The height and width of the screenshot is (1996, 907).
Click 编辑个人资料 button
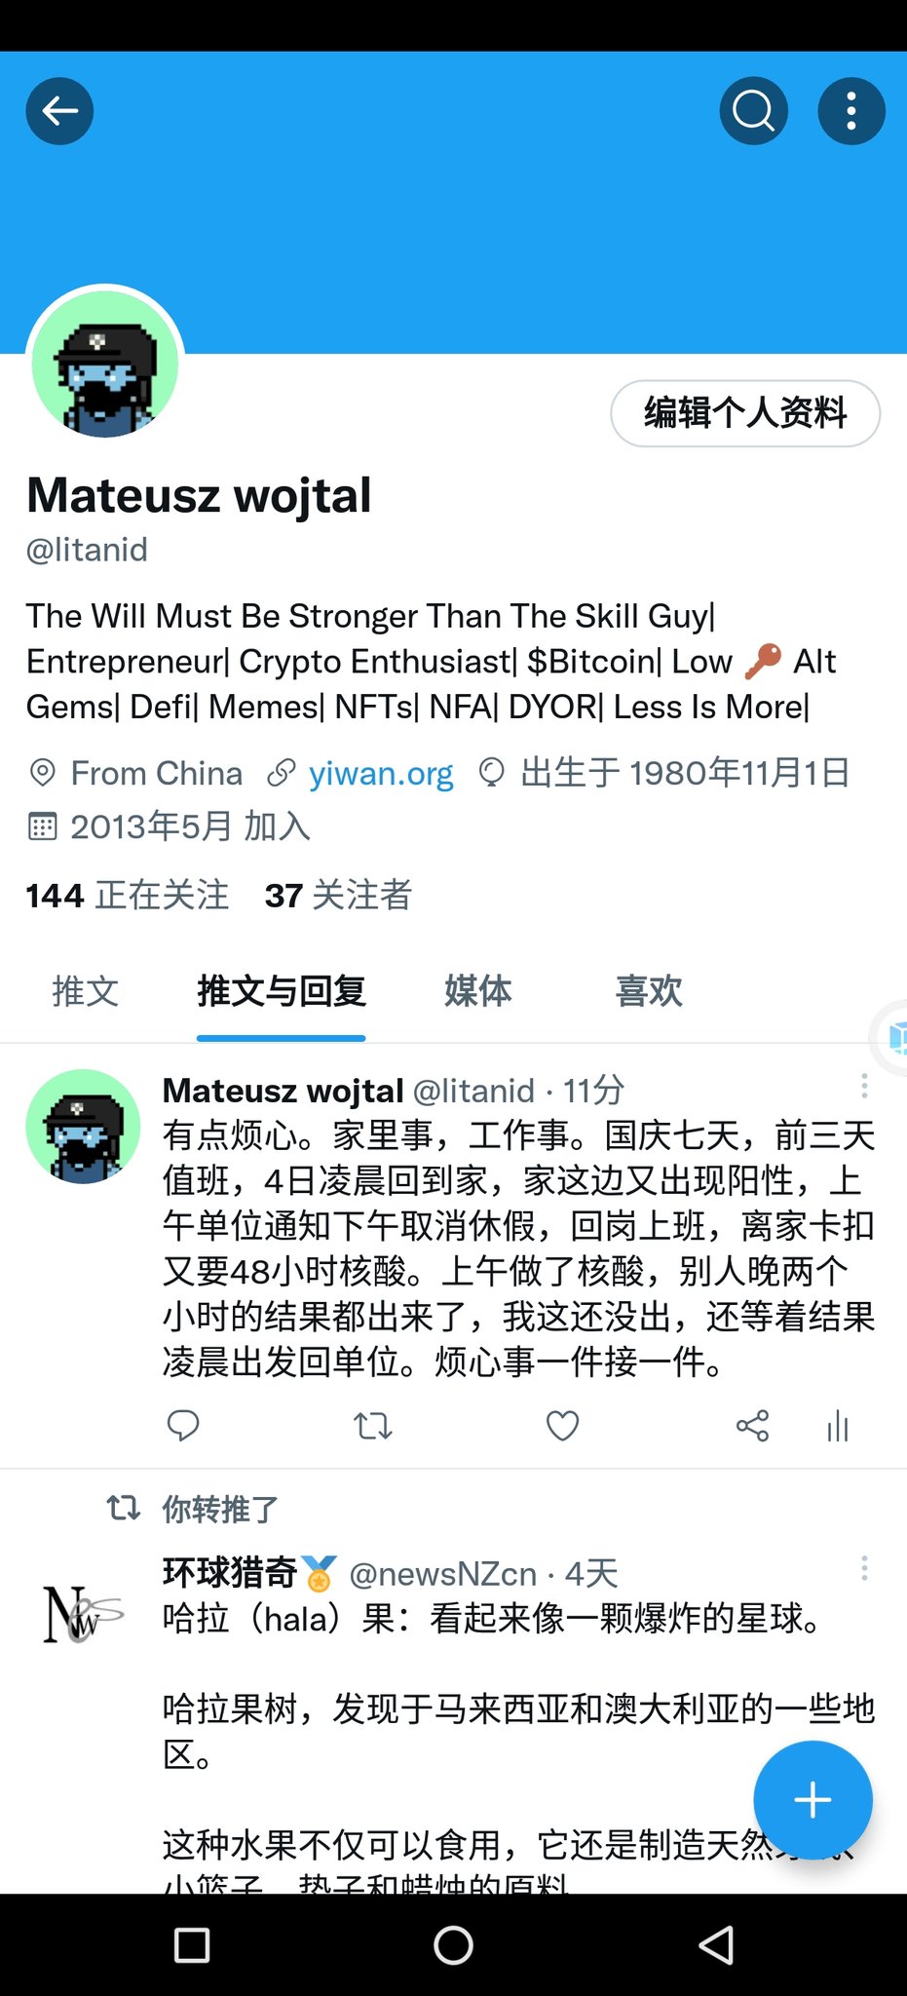pos(745,413)
